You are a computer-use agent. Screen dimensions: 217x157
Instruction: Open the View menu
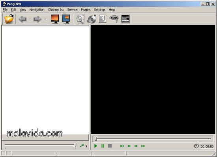[x=23, y=10]
